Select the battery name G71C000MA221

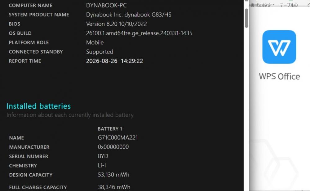(117, 137)
